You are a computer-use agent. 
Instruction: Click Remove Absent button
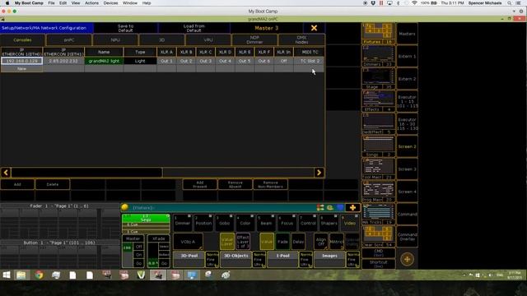235,184
